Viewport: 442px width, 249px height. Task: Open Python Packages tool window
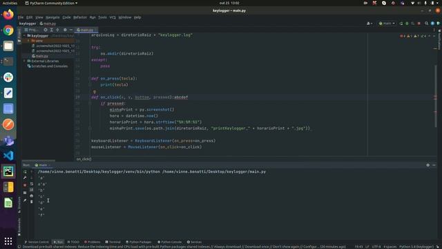(138, 242)
